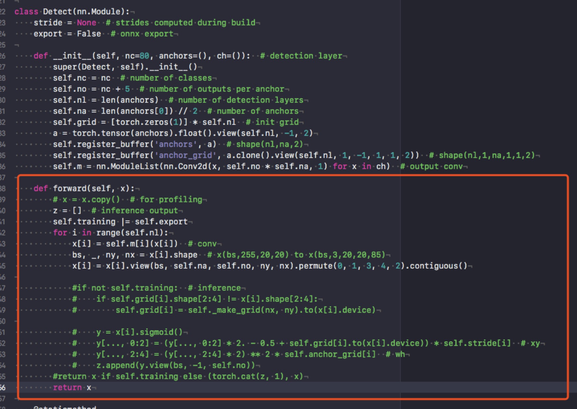Viewport: 577px width, 409px height.
Task: Click commented 'y[..., 0:2]' xy line
Action: 306,343
